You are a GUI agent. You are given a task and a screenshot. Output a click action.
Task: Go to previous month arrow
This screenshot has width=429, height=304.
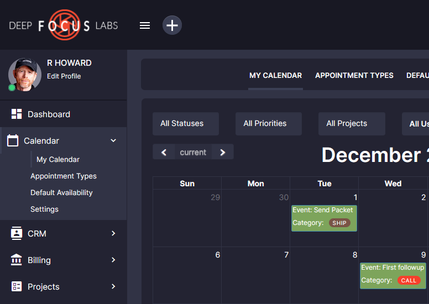pos(164,152)
